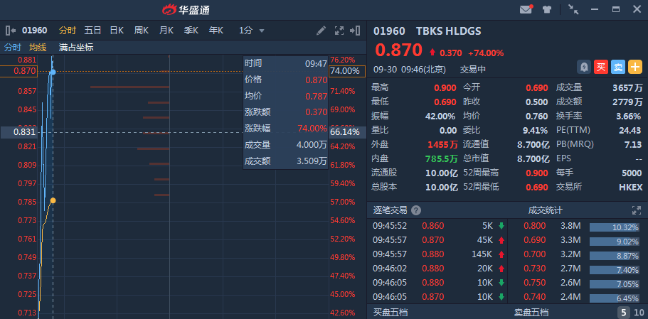Select the pencil drawing tool
The width and height of the screenshot is (648, 319).
(322, 31)
